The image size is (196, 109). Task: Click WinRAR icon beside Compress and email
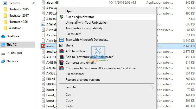coord(61,63)
